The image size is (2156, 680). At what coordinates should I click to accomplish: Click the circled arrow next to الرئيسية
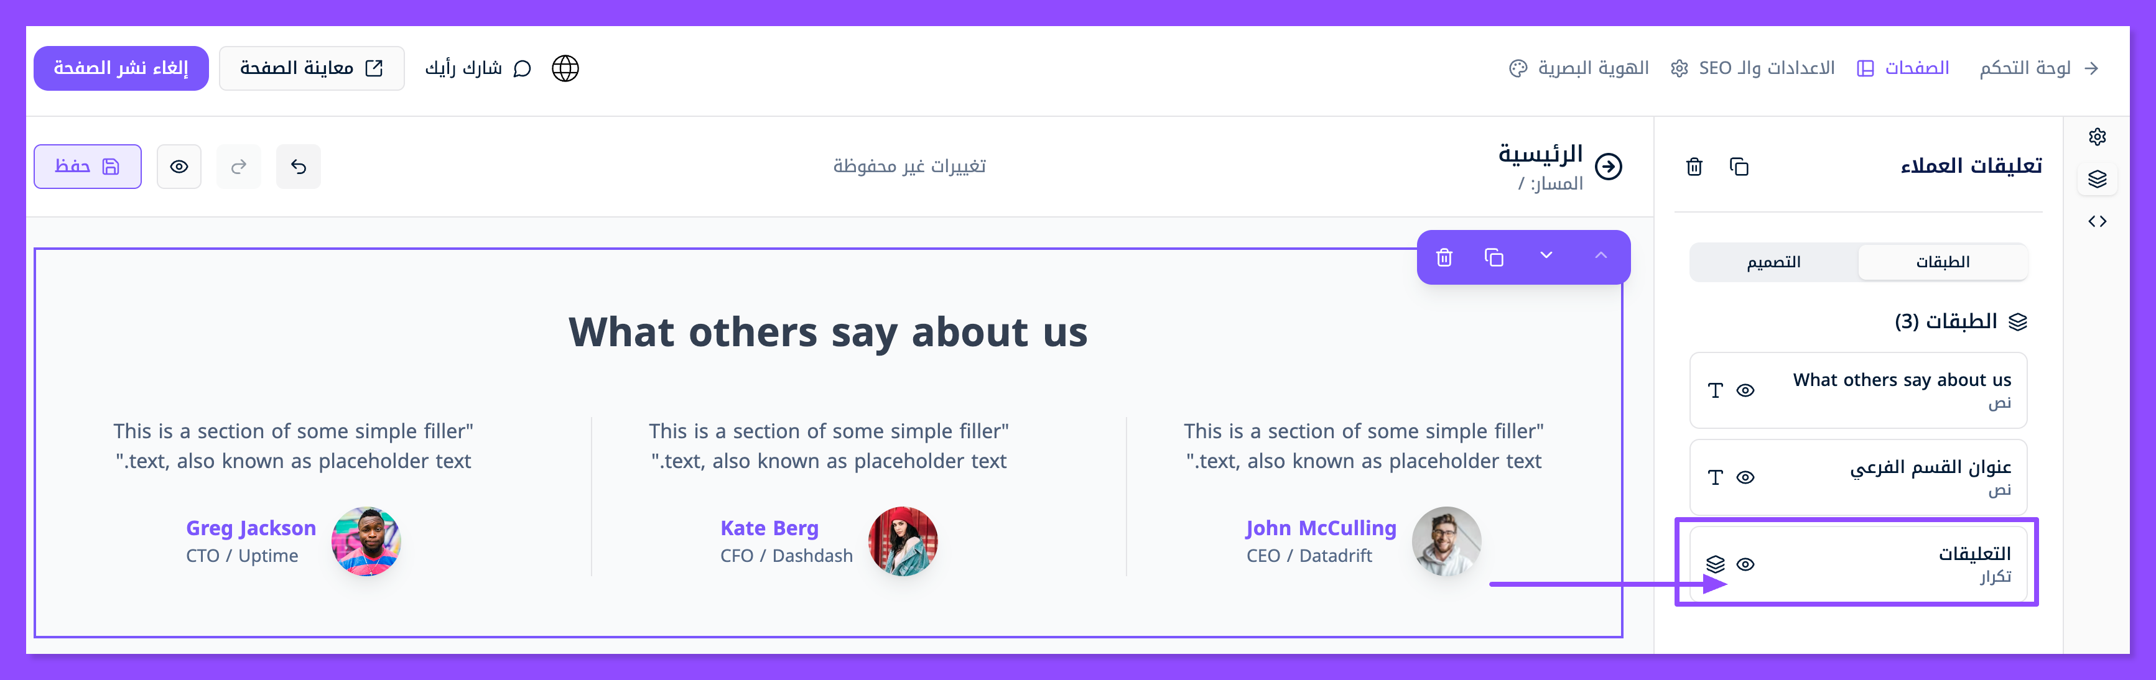tap(1608, 167)
